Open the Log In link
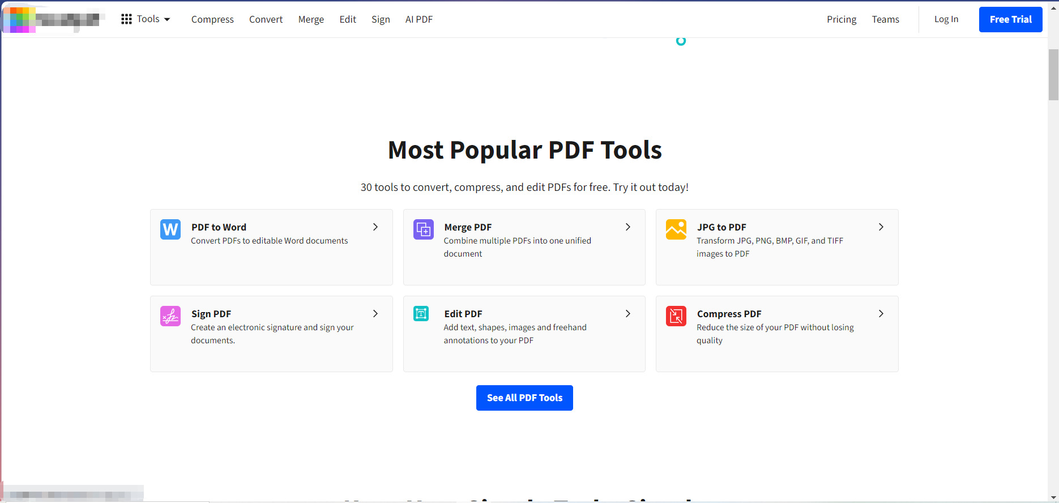1059x503 pixels. click(946, 19)
